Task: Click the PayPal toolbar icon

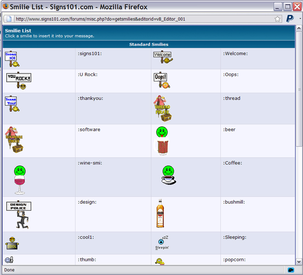Action: (x=290, y=19)
